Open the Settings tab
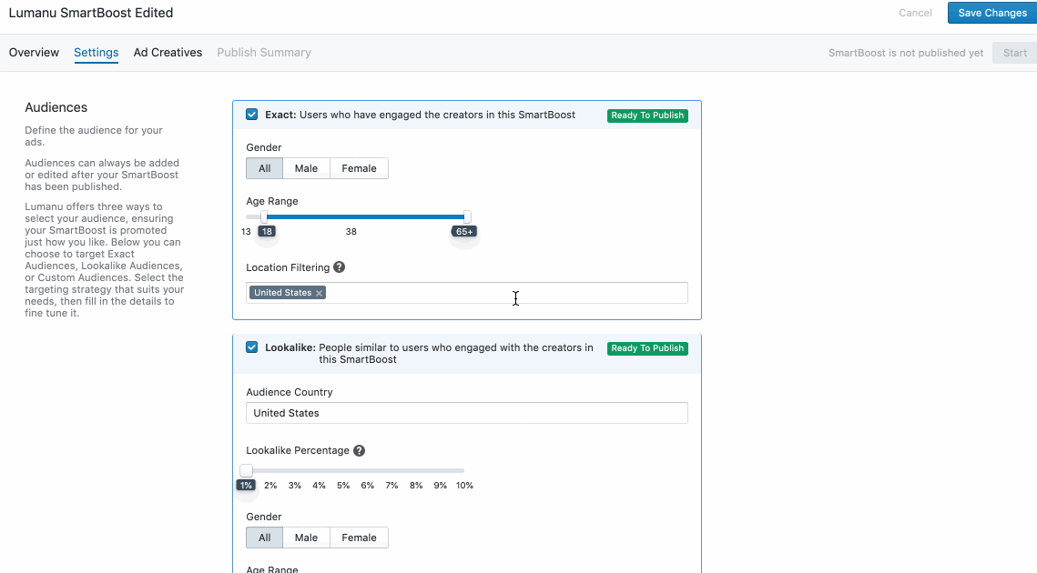 coord(96,52)
